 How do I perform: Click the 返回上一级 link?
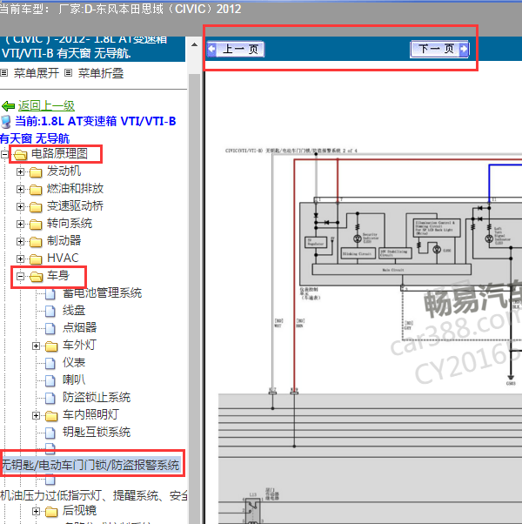pos(46,106)
